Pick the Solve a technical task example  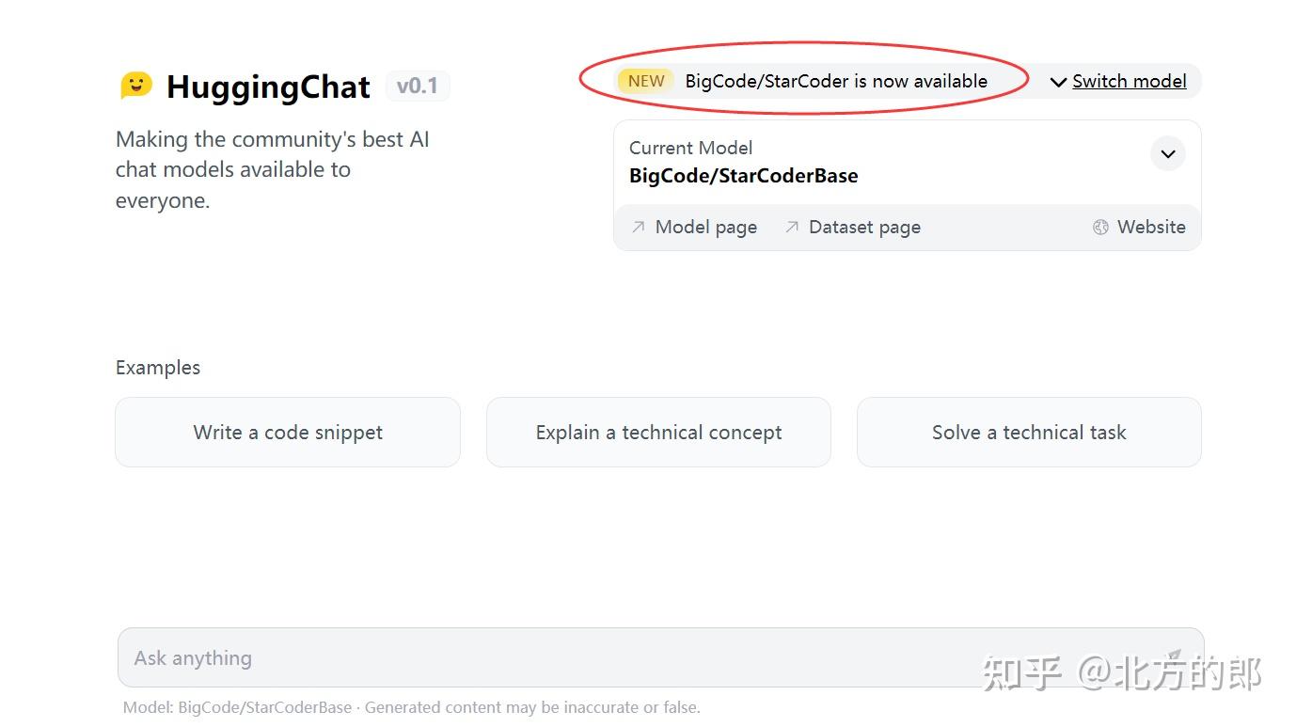point(1029,433)
